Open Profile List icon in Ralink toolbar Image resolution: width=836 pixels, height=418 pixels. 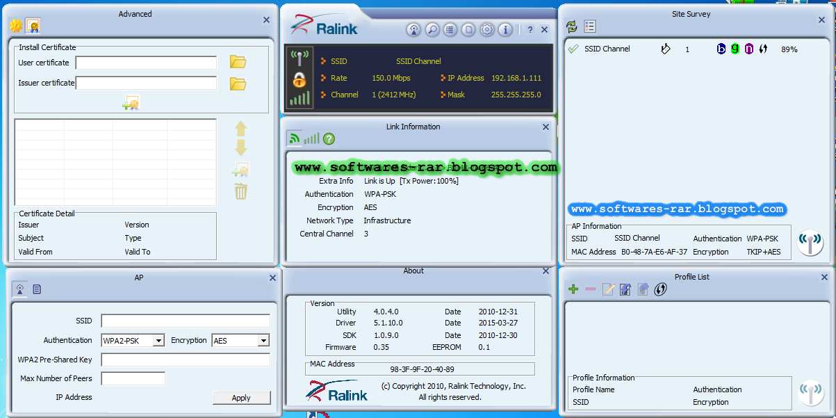450,30
